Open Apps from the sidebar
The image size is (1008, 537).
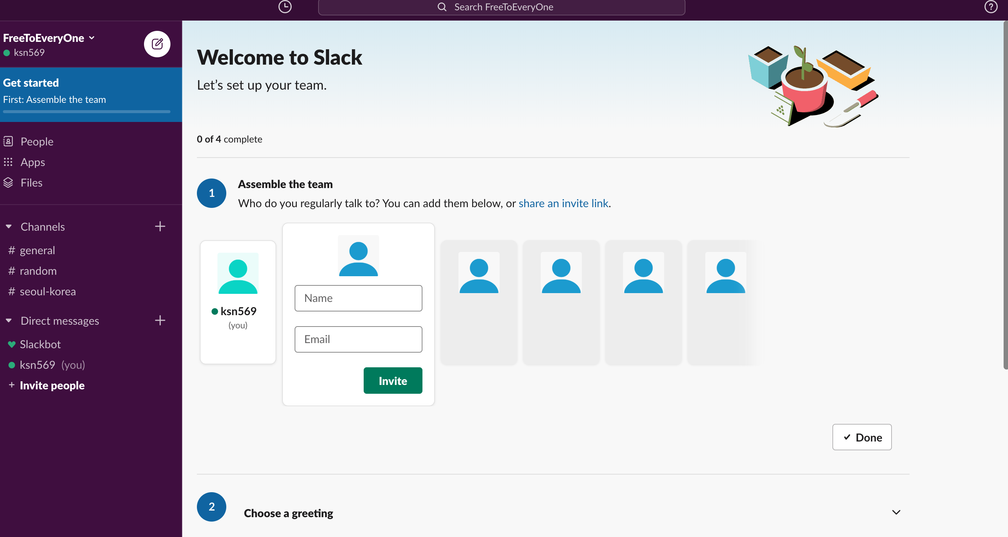(32, 162)
